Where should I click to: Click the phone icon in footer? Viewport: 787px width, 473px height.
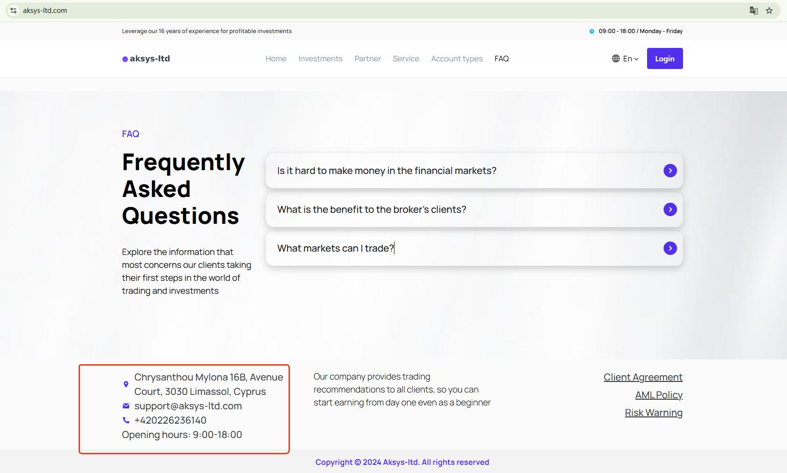tap(126, 420)
